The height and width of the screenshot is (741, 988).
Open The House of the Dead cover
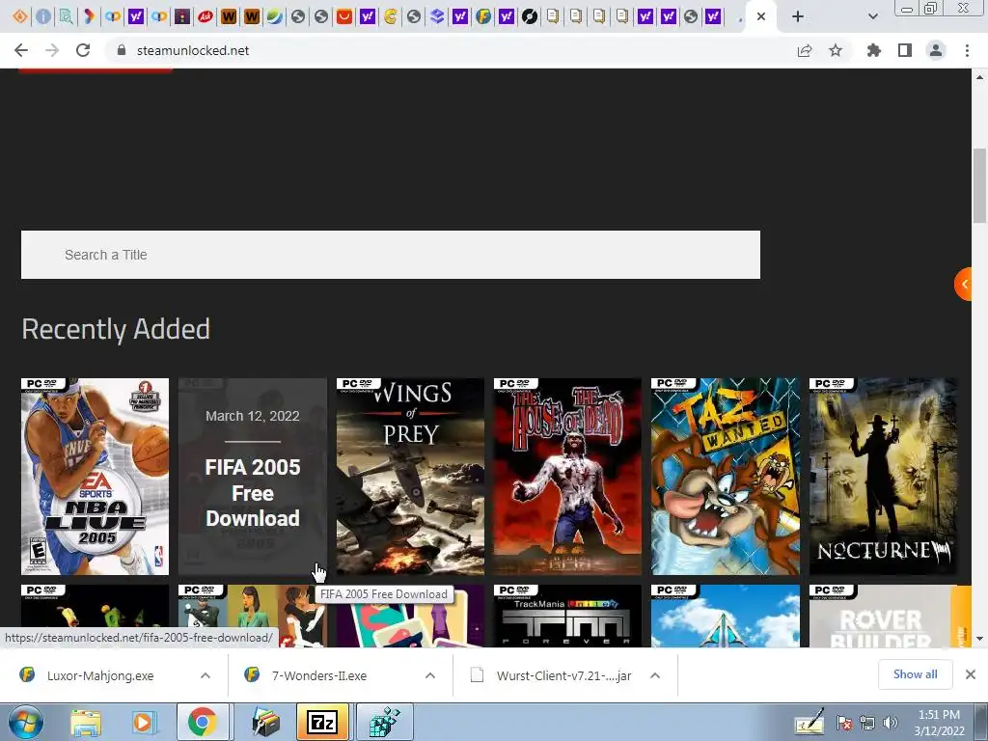click(567, 477)
